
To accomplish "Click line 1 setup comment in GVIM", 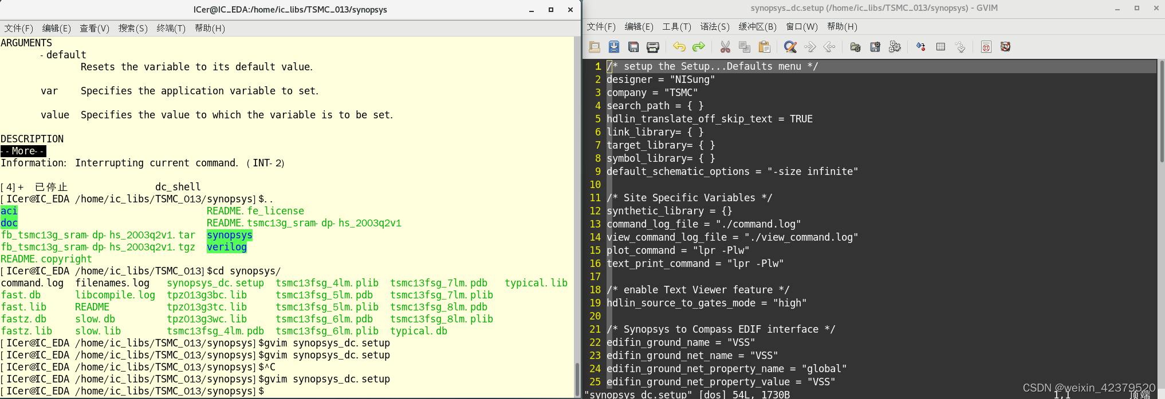I will click(x=713, y=66).
